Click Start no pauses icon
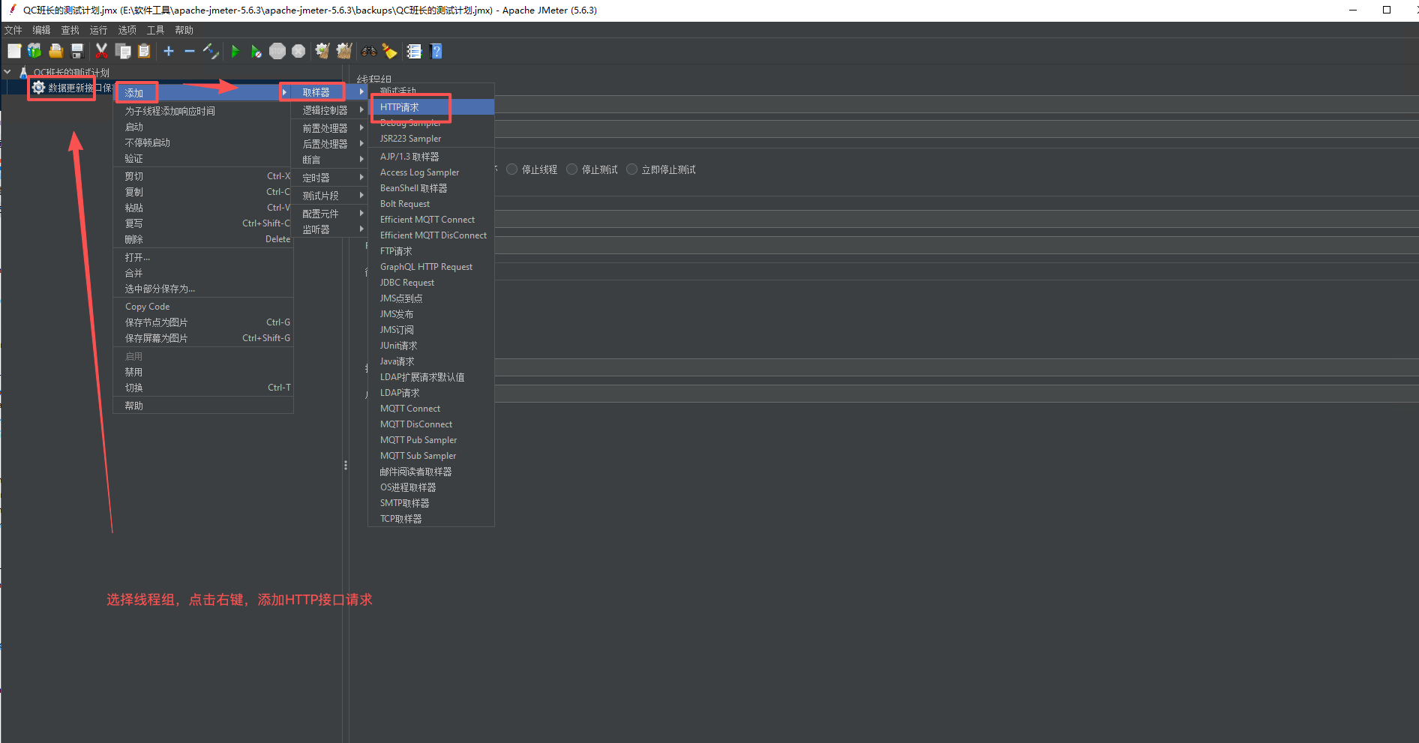1419x743 pixels. point(256,51)
